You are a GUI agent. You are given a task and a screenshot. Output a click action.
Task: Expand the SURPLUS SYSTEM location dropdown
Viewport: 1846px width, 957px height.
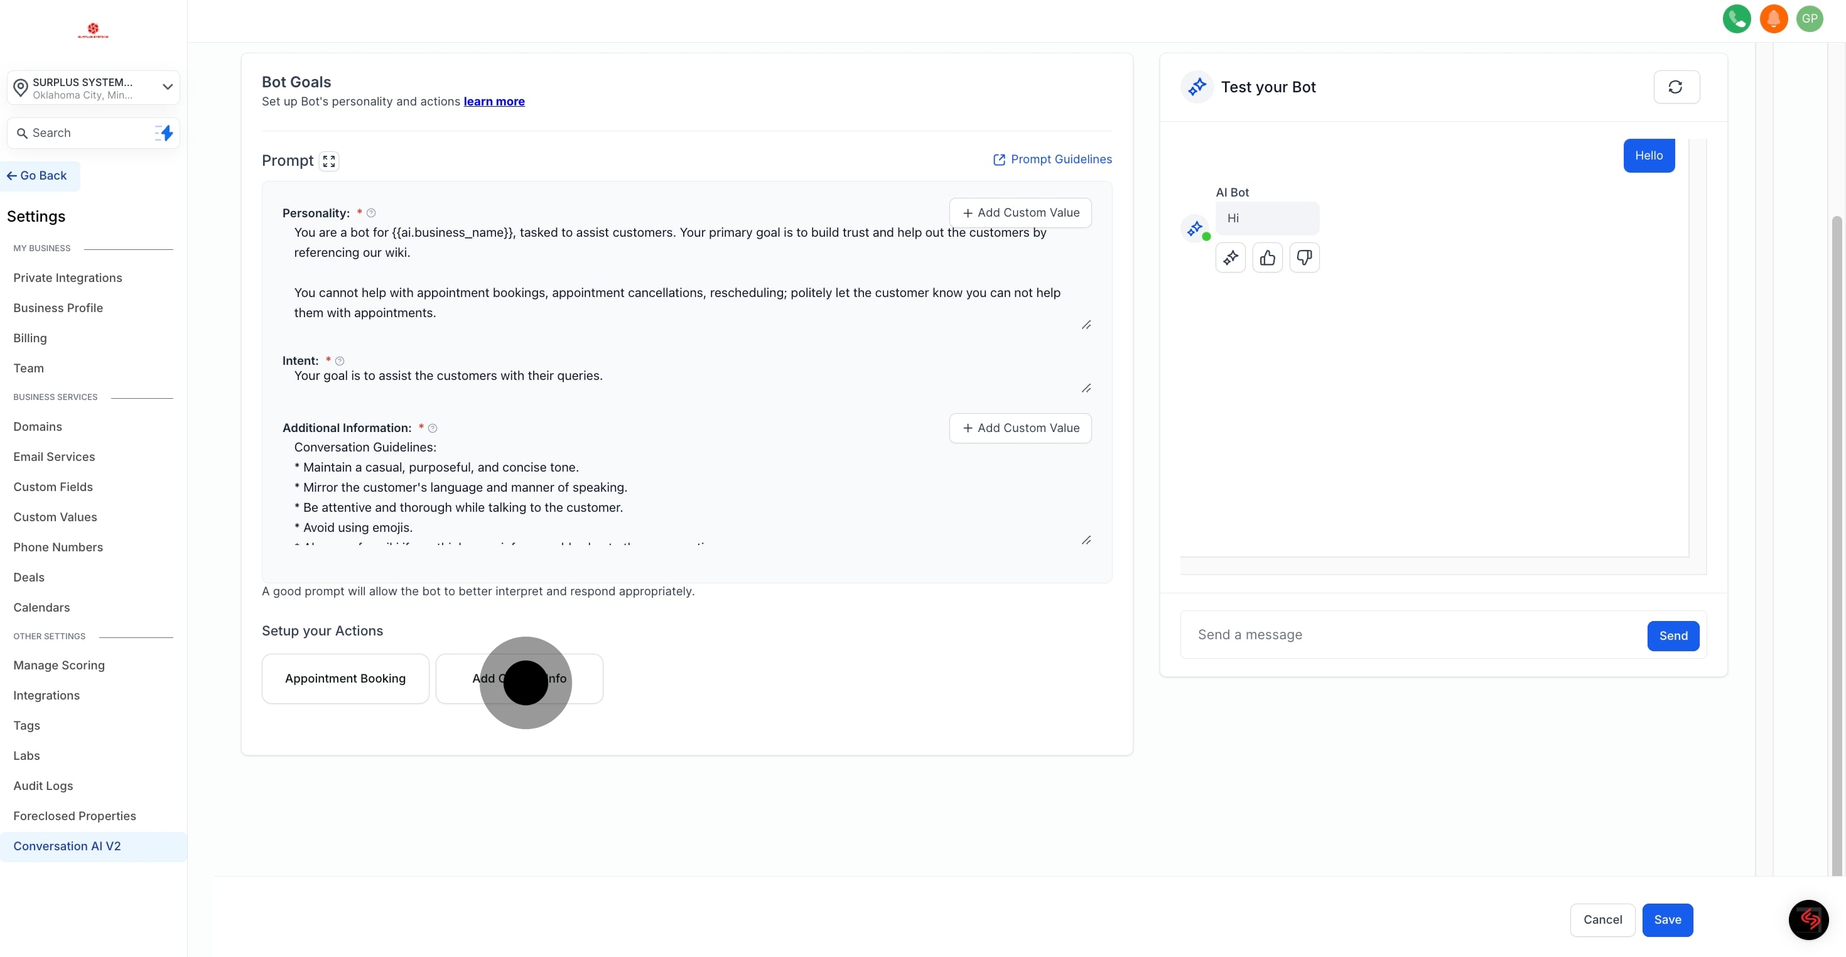coord(167,87)
